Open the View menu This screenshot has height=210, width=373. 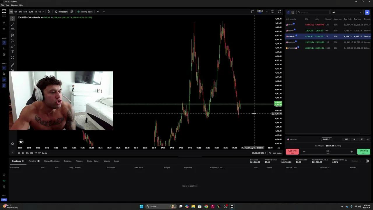pos(7,5)
